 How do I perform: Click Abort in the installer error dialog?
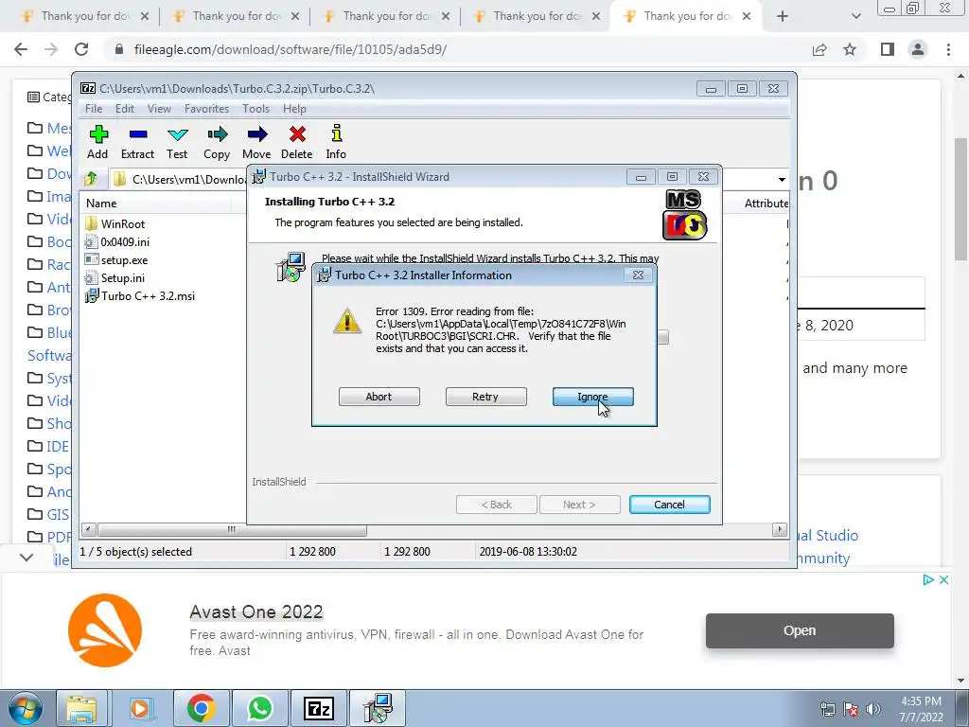(x=379, y=397)
